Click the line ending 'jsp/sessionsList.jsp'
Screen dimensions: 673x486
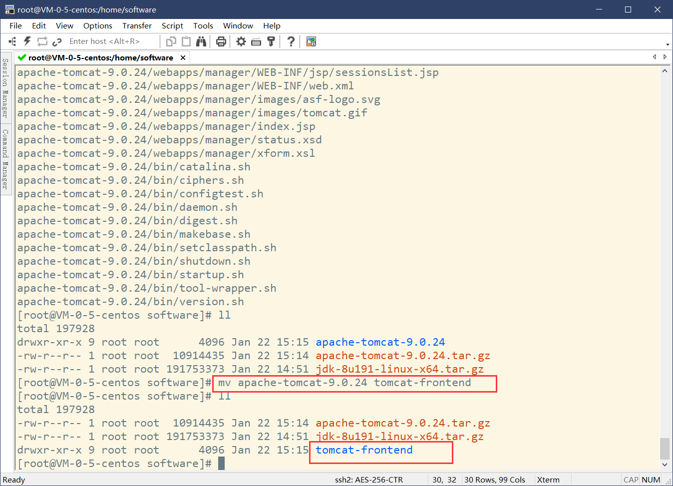pos(228,72)
